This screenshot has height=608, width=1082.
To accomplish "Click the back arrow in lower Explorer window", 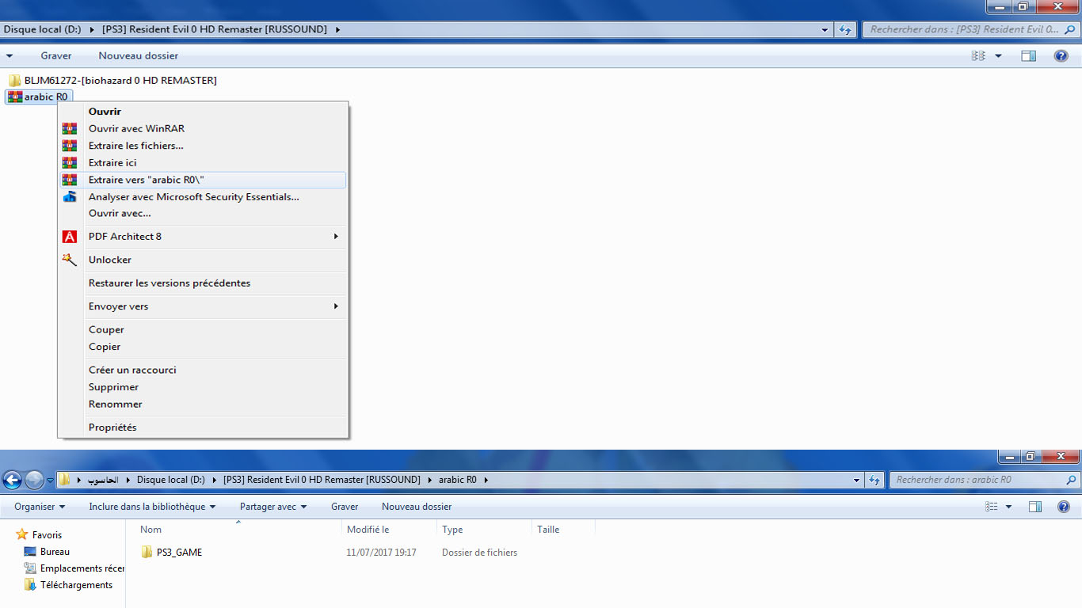I will 12,480.
